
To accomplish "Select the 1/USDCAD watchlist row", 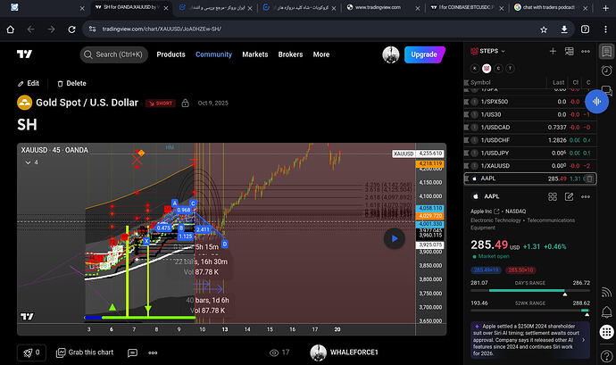I will (529, 128).
